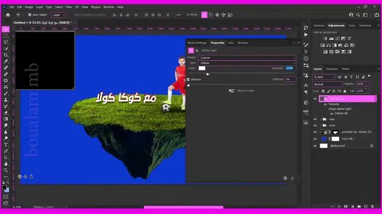
Task: Toggle the Default IBL visibility eye
Action: (331, 114)
